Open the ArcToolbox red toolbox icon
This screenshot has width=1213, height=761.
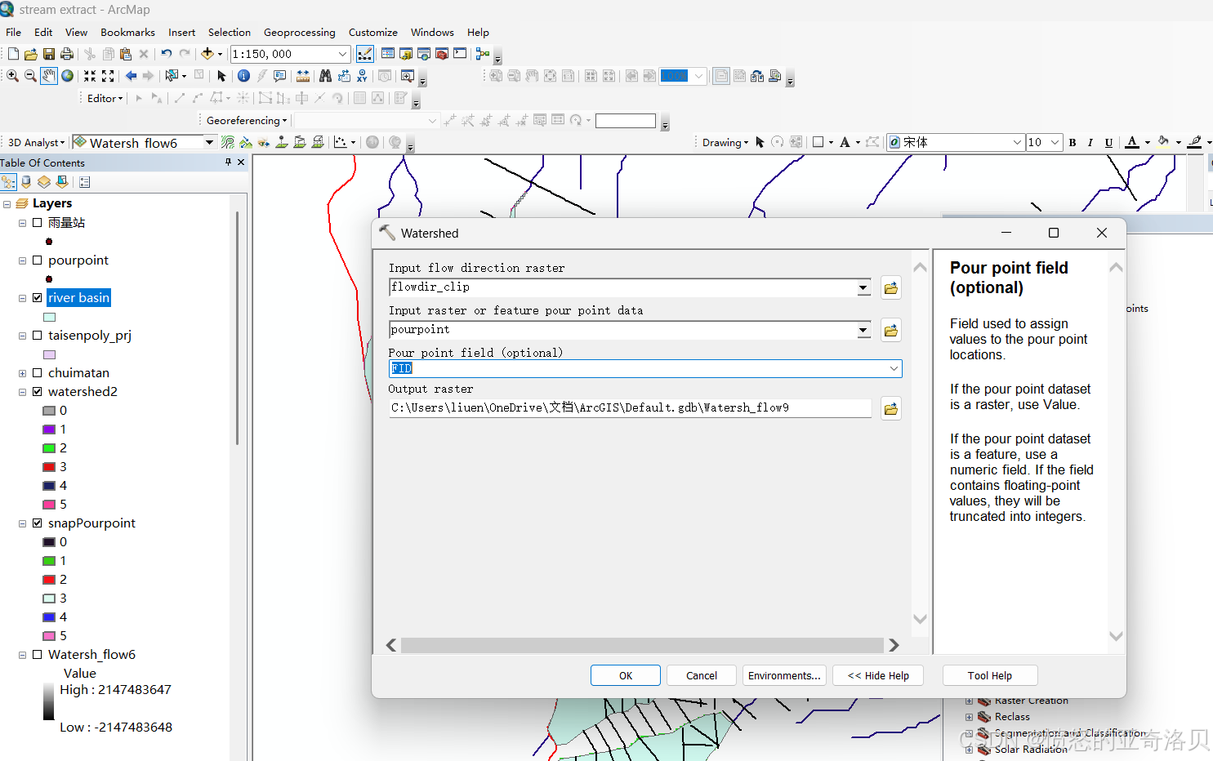(442, 54)
